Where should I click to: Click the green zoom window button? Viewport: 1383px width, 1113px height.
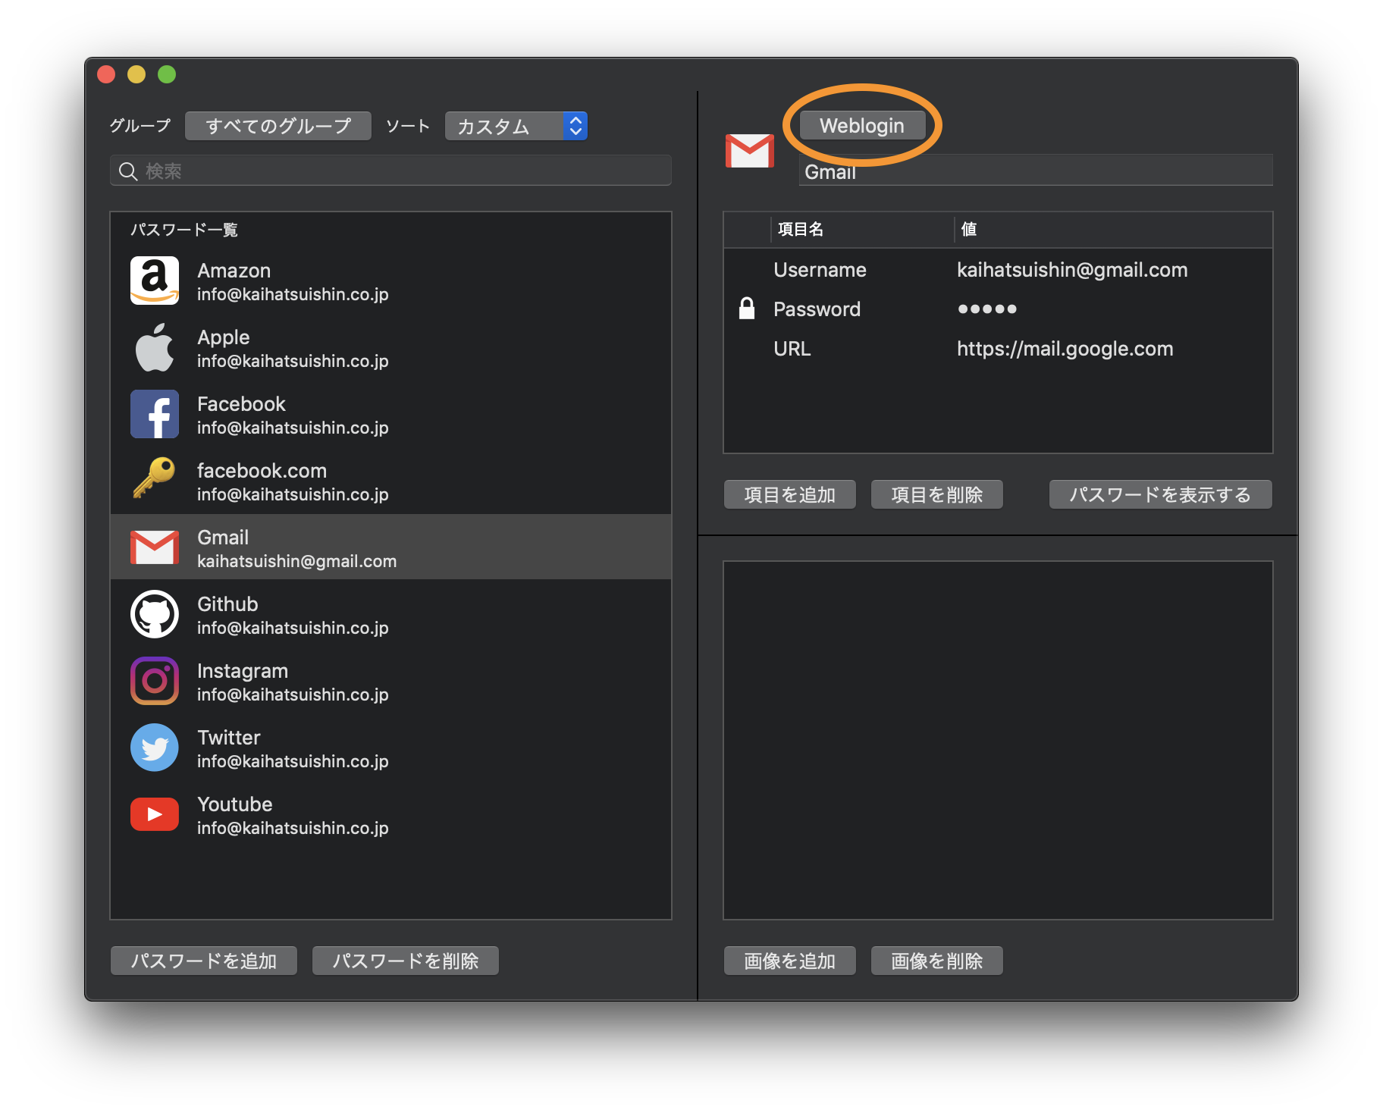pos(167,74)
